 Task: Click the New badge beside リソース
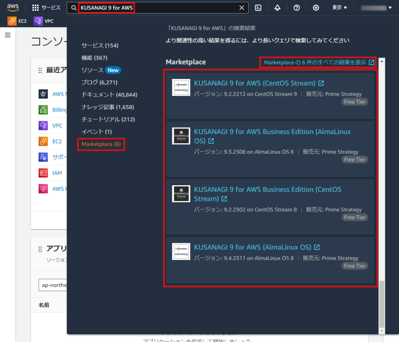click(113, 70)
